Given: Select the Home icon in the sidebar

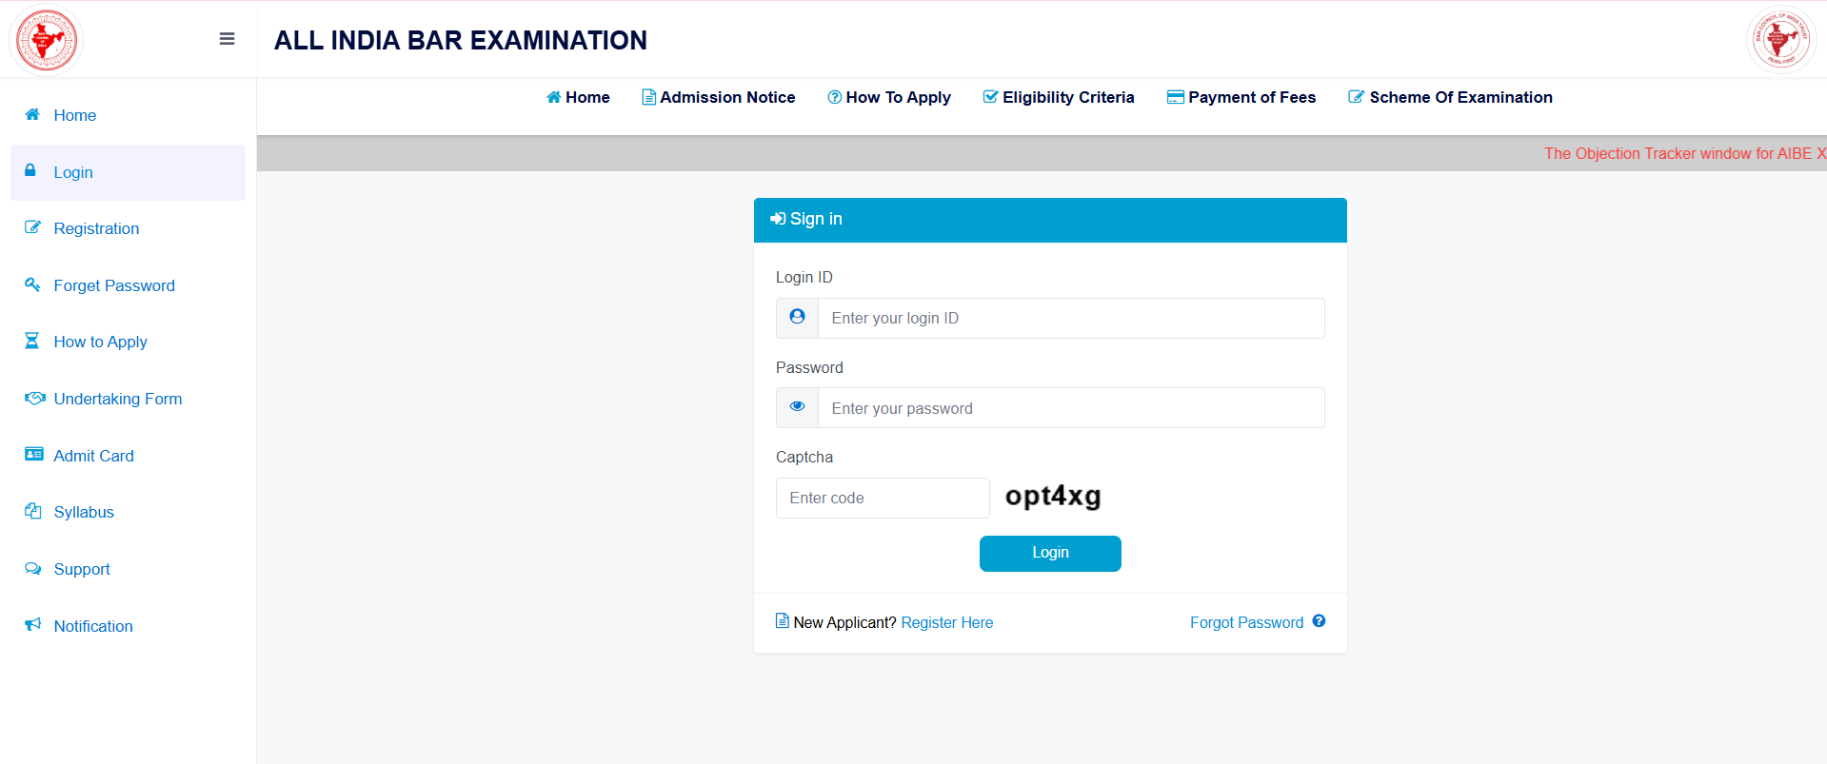Looking at the screenshot, I should (31, 114).
